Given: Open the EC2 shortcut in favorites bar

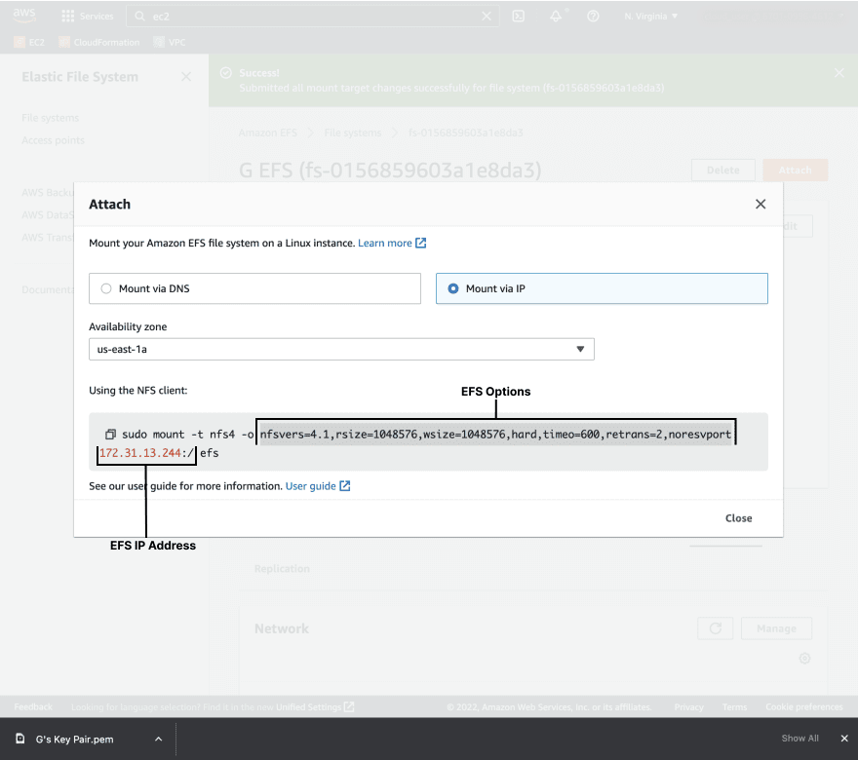Looking at the screenshot, I should pos(29,42).
